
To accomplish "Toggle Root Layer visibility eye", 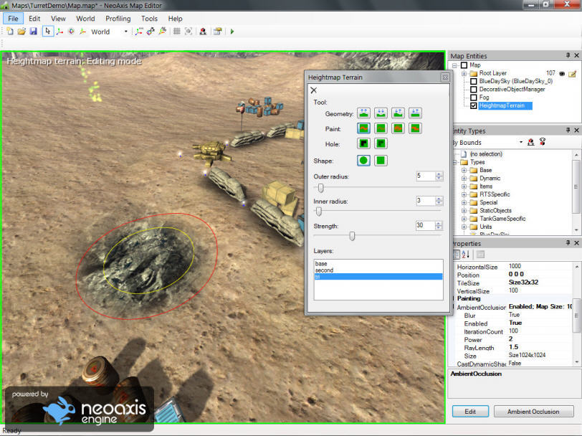I will point(562,74).
